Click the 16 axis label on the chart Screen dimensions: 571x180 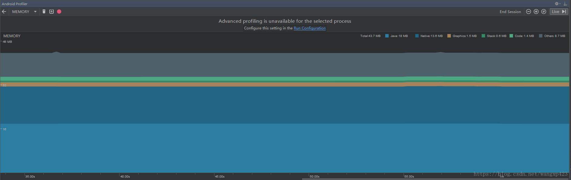click(x=5, y=129)
